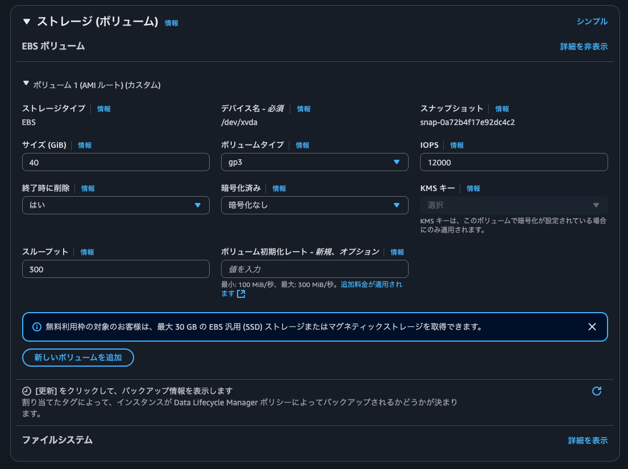628x469 pixels.
Task: Open the 暗号化済み dropdown
Action: pos(314,205)
